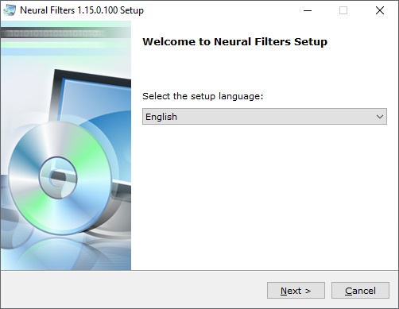The image size is (399, 309).
Task: Minimize the Neural Filters Setup window
Action: click(x=308, y=10)
